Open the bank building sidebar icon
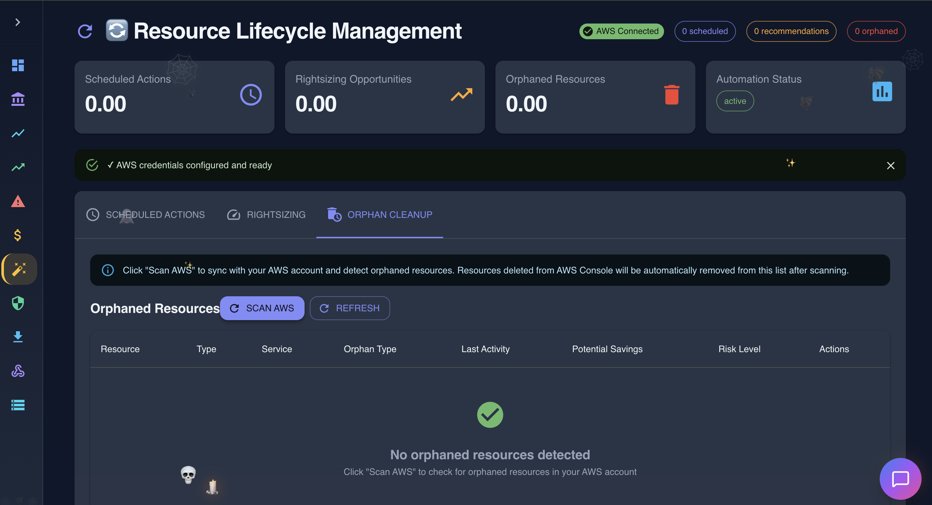This screenshot has height=505, width=932. click(x=18, y=99)
